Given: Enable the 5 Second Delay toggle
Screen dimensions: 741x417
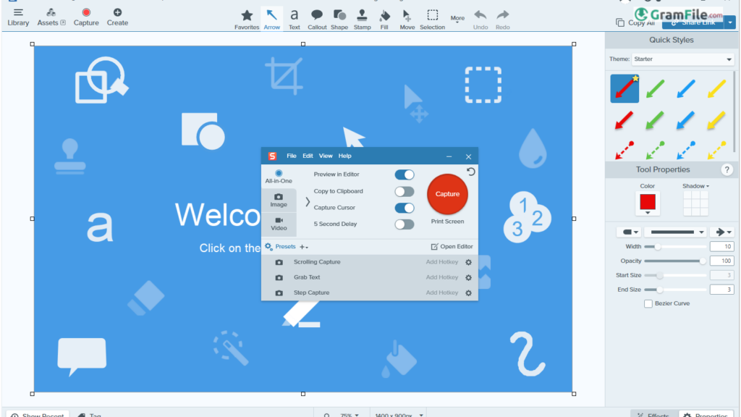Looking at the screenshot, I should pyautogui.click(x=405, y=224).
